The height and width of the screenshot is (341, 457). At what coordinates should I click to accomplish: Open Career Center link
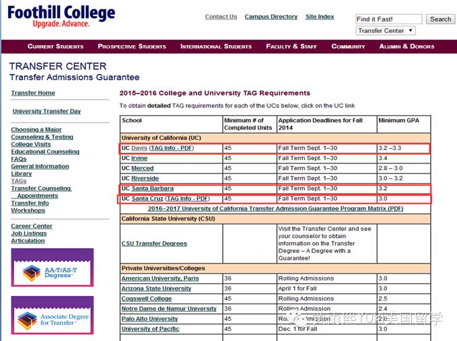coord(32,226)
